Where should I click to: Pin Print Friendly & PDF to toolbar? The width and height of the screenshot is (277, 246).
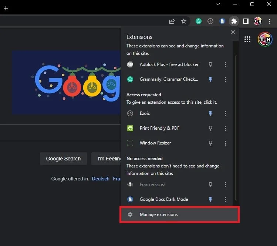(210, 128)
